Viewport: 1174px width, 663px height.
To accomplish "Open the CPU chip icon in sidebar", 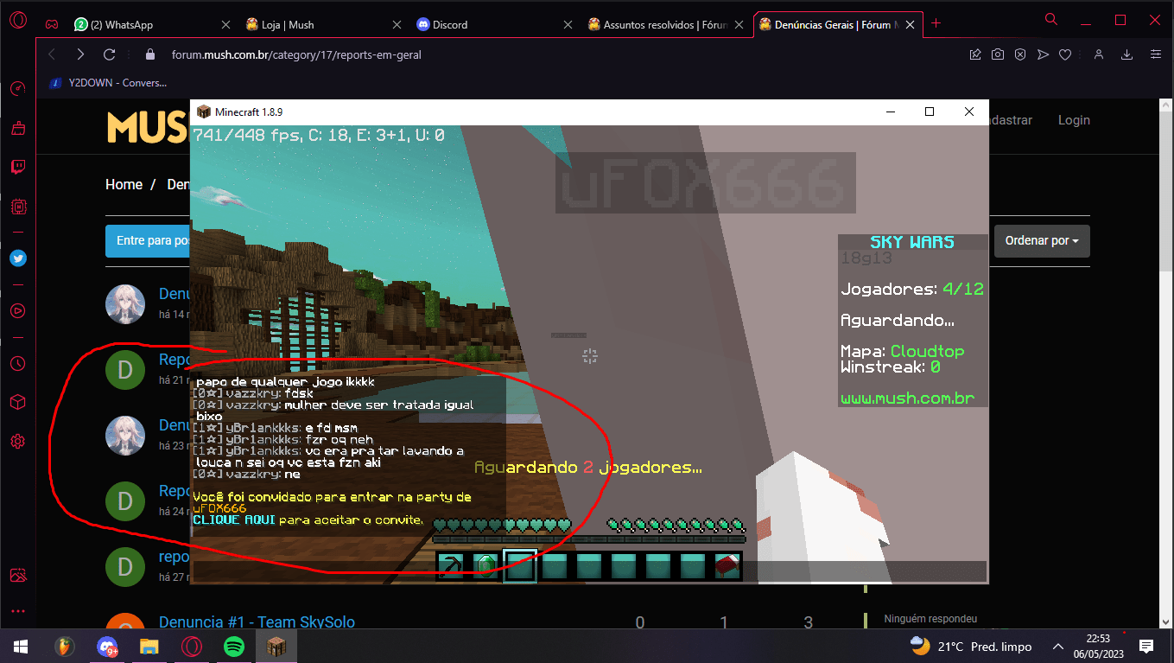I will 17,207.
